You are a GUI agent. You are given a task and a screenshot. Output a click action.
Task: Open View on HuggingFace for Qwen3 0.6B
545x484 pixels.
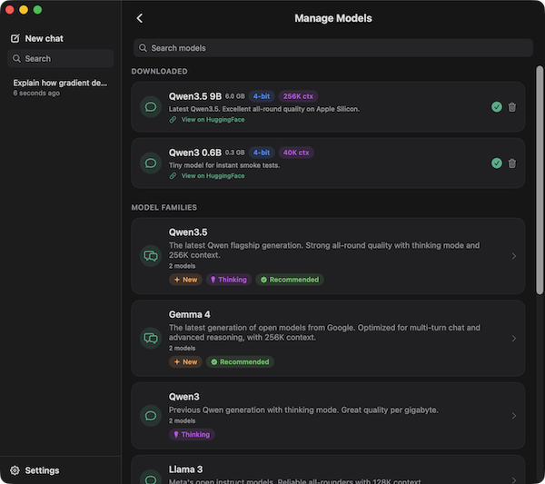point(213,176)
